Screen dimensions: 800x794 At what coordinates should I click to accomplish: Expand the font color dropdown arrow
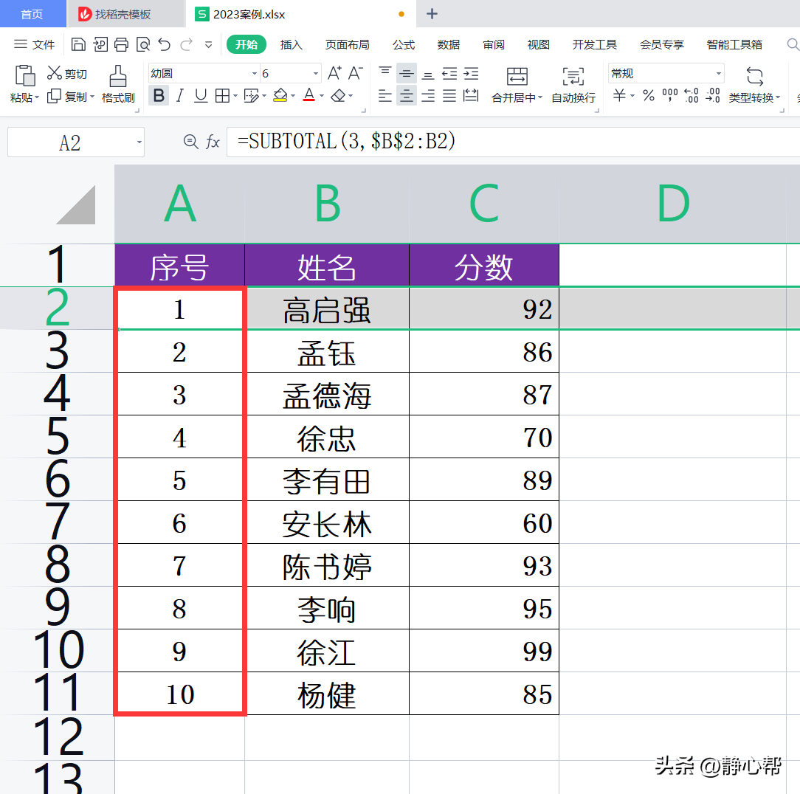tap(322, 95)
